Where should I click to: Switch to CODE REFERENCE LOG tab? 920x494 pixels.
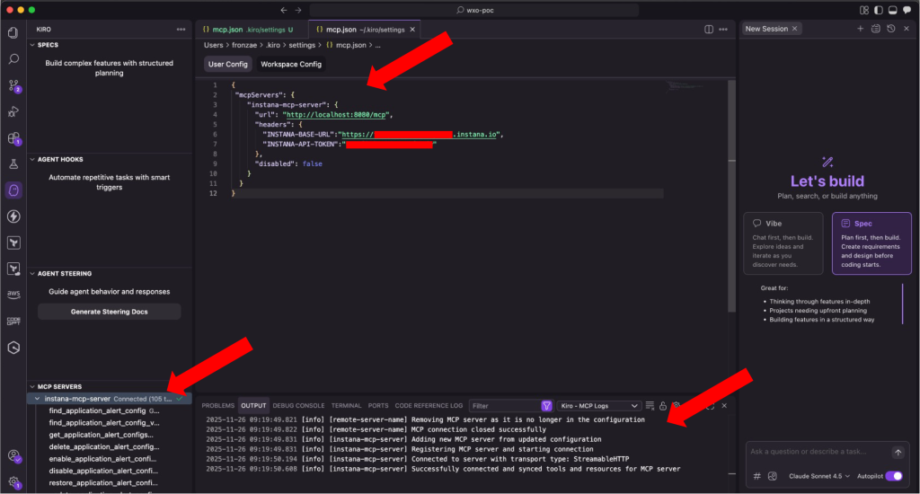pos(429,405)
